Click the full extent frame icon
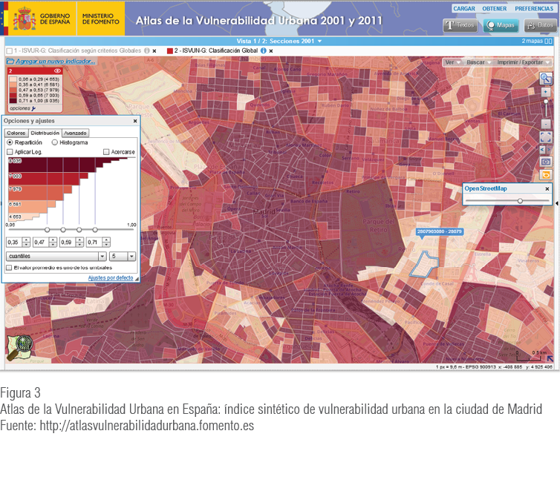The width and height of the screenshot is (560, 494). [546, 136]
